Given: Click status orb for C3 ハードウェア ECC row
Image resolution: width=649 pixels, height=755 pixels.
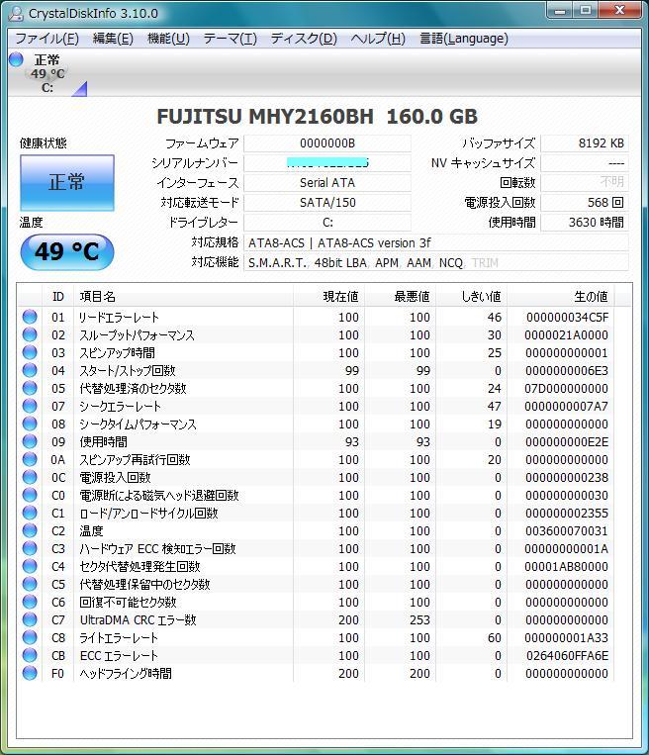Looking at the screenshot, I should point(30,548).
